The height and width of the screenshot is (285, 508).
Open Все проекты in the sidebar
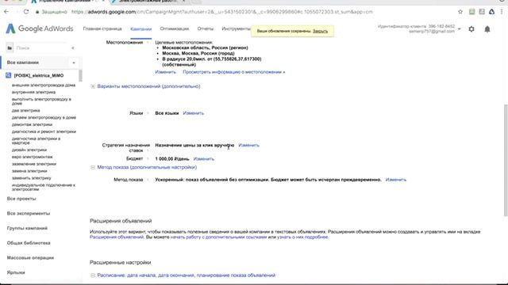(x=21, y=199)
